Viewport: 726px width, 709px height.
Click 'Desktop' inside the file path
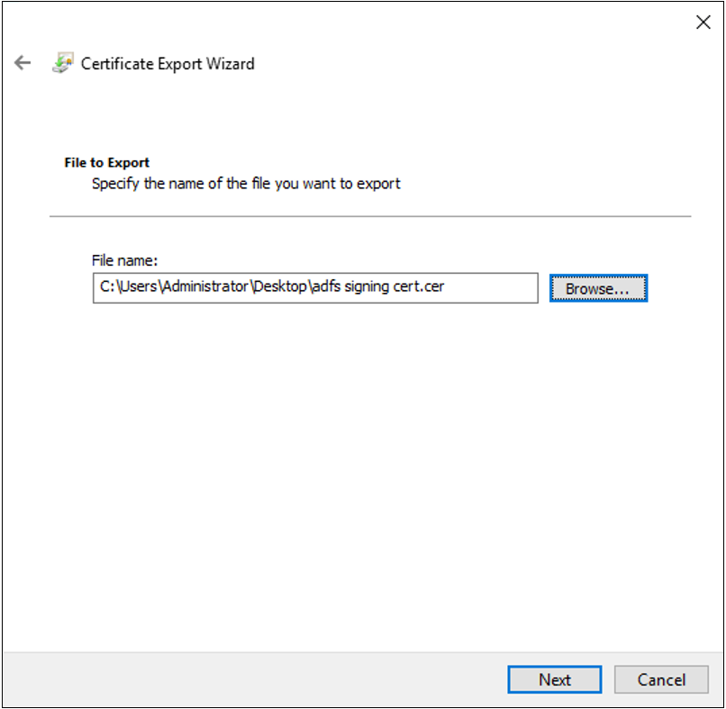279,288
